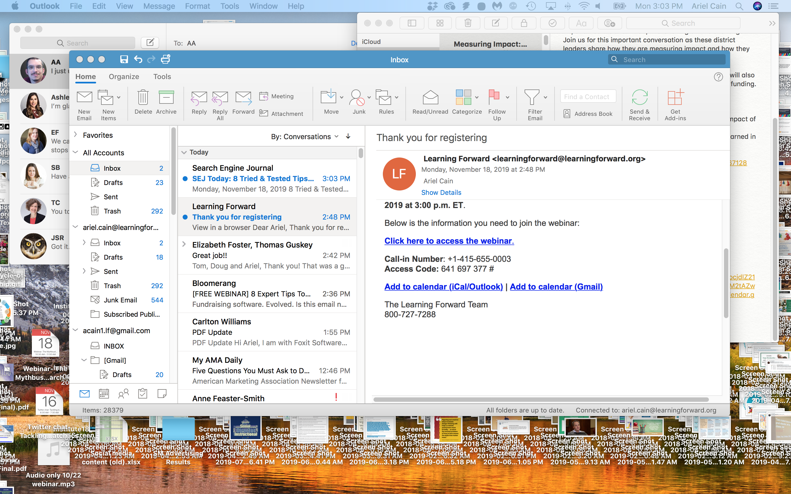Click Add to calendar (Gmail) link
The height and width of the screenshot is (494, 791).
(556, 287)
